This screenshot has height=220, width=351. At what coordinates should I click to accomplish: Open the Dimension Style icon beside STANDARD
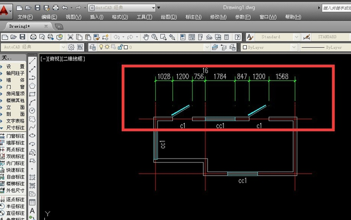pyautogui.click(x=307, y=37)
